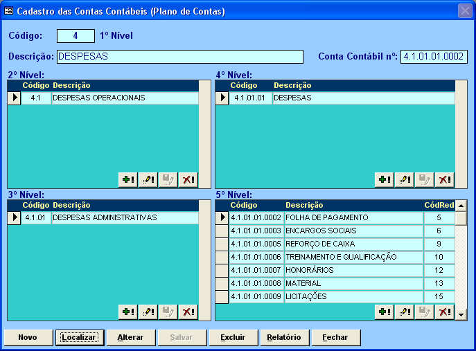Click the edit icon in 5º Nível panel

[x=405, y=312]
